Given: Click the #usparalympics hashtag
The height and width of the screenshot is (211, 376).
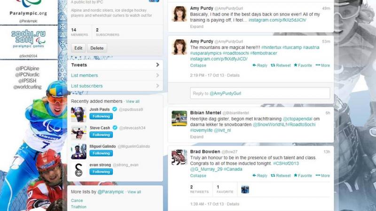Looking at the screenshot, I should click(206, 53).
